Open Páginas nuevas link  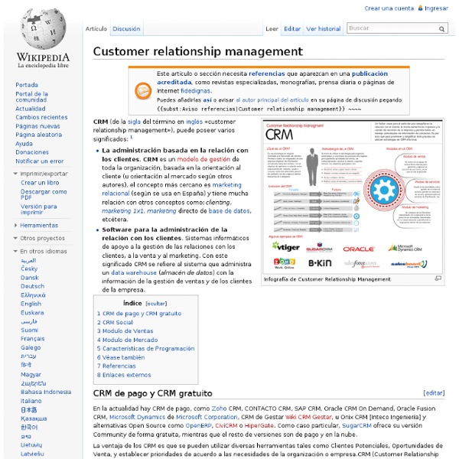coord(37,126)
